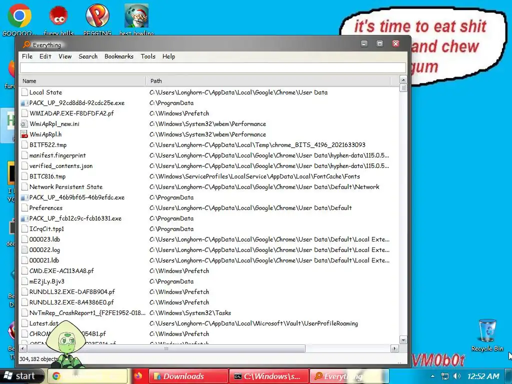Maximize the Everything window
This screenshot has width=512, height=384.
(x=380, y=43)
